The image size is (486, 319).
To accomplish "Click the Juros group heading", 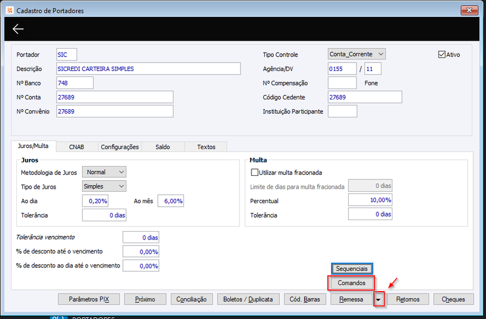I will pos(30,160).
